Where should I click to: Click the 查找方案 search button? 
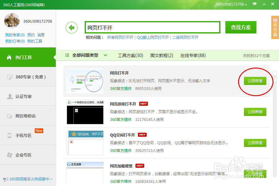pyautogui.click(x=241, y=27)
